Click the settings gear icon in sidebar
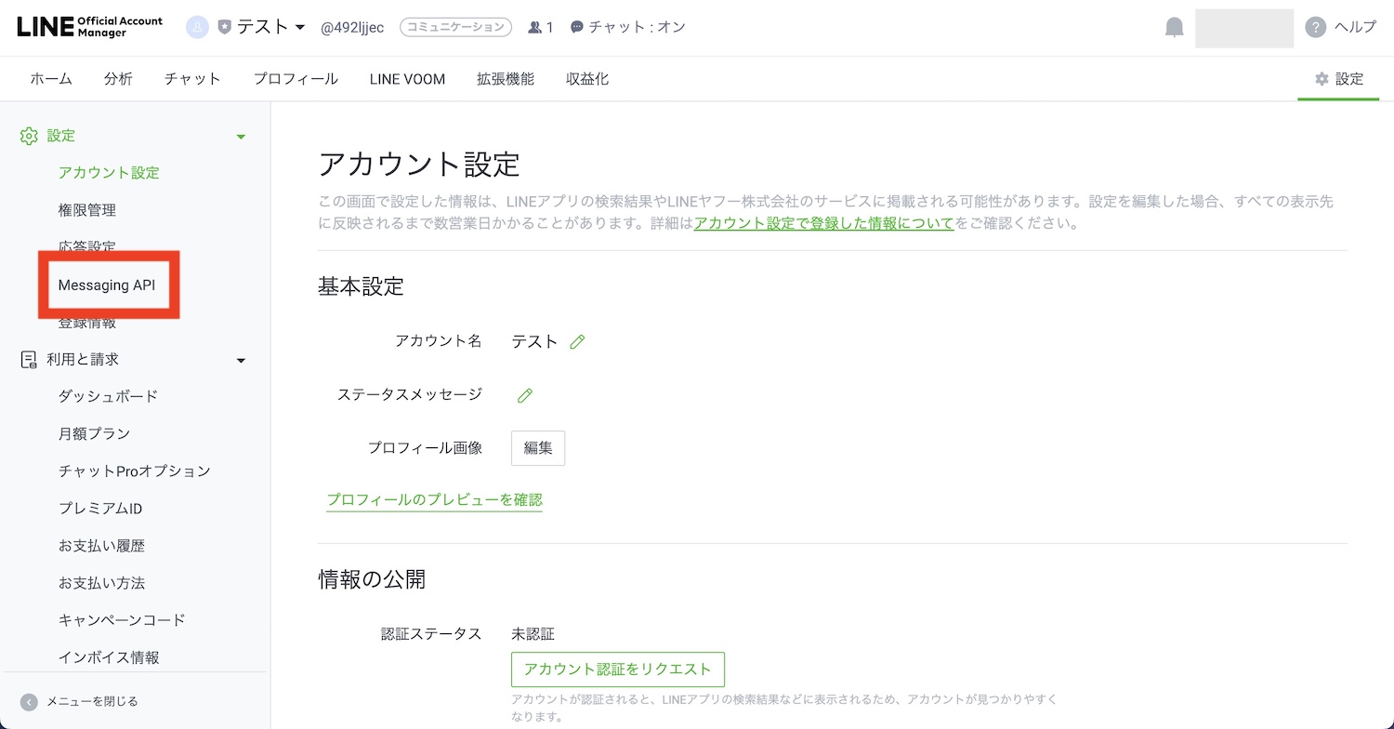1394x729 pixels. click(29, 136)
